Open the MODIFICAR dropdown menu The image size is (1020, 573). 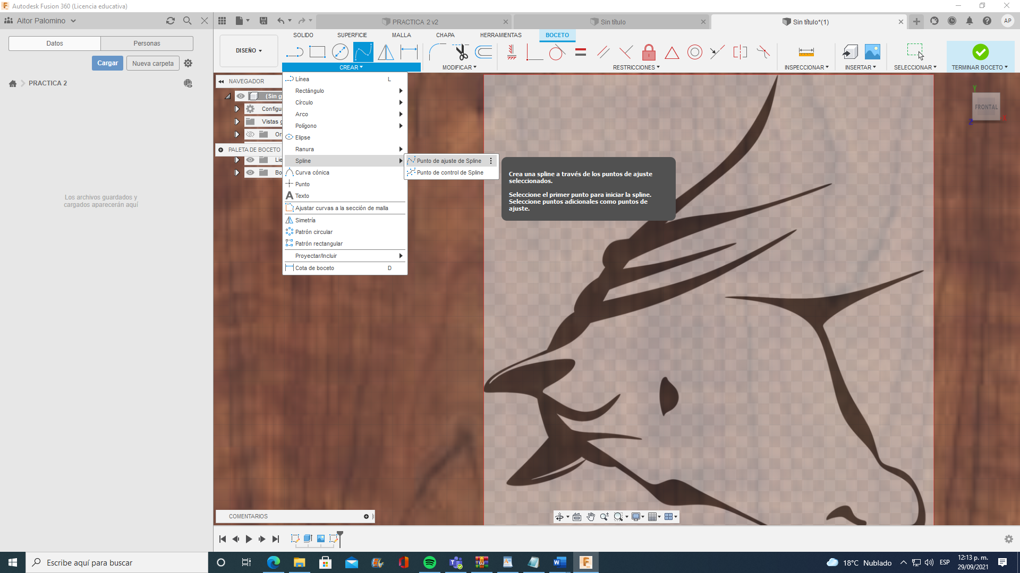click(x=460, y=67)
